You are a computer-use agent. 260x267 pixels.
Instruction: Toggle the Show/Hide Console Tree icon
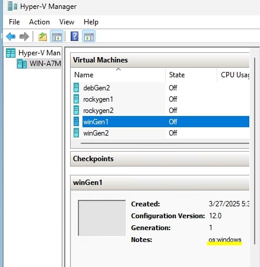click(x=57, y=36)
